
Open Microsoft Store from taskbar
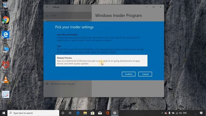click(92, 113)
